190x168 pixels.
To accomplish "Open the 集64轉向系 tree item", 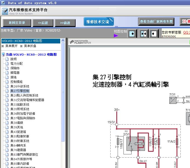I will pos(18,146).
